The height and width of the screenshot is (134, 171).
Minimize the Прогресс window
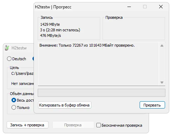pyautogui.click(x=129, y=7)
